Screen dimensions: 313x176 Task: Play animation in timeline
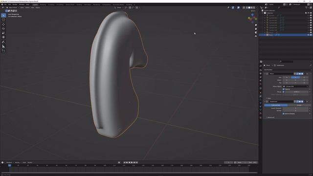[x=132, y=162]
